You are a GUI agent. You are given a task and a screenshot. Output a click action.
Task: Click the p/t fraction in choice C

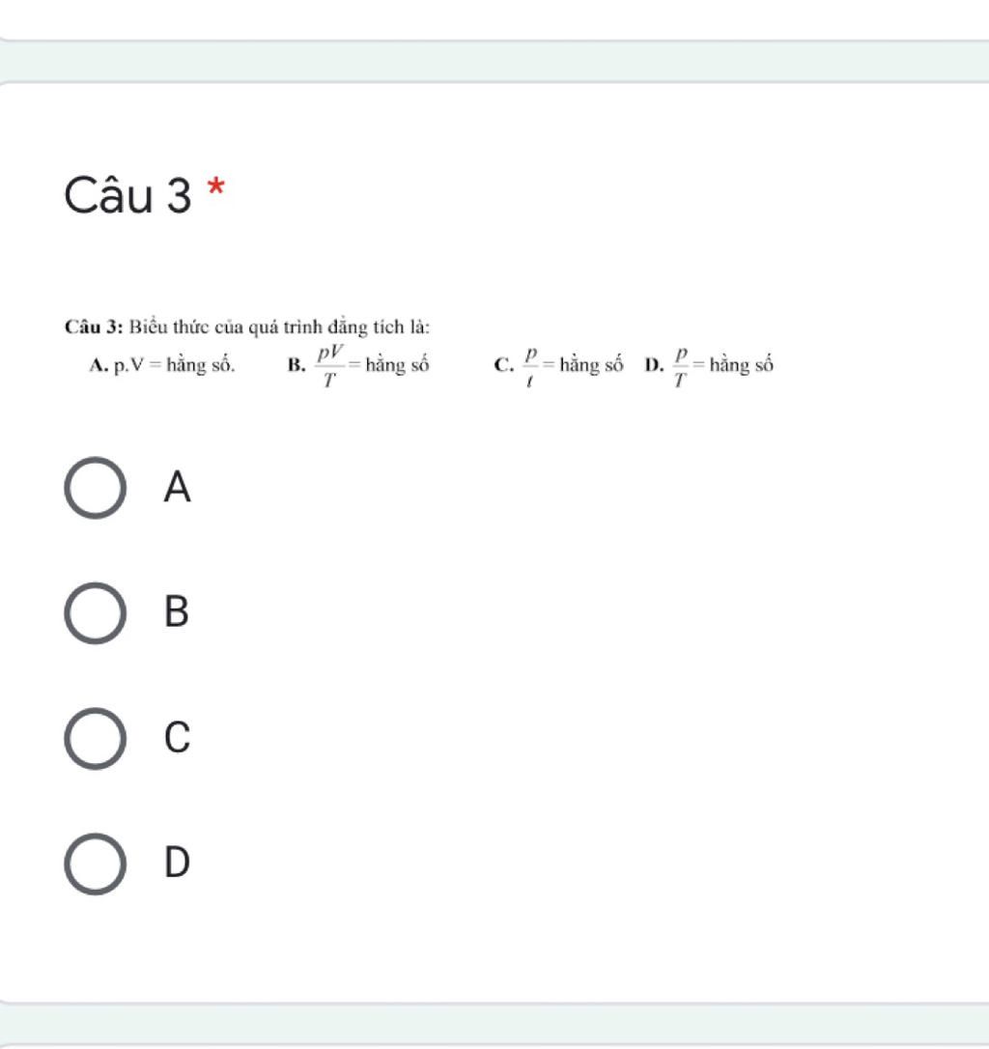(530, 367)
